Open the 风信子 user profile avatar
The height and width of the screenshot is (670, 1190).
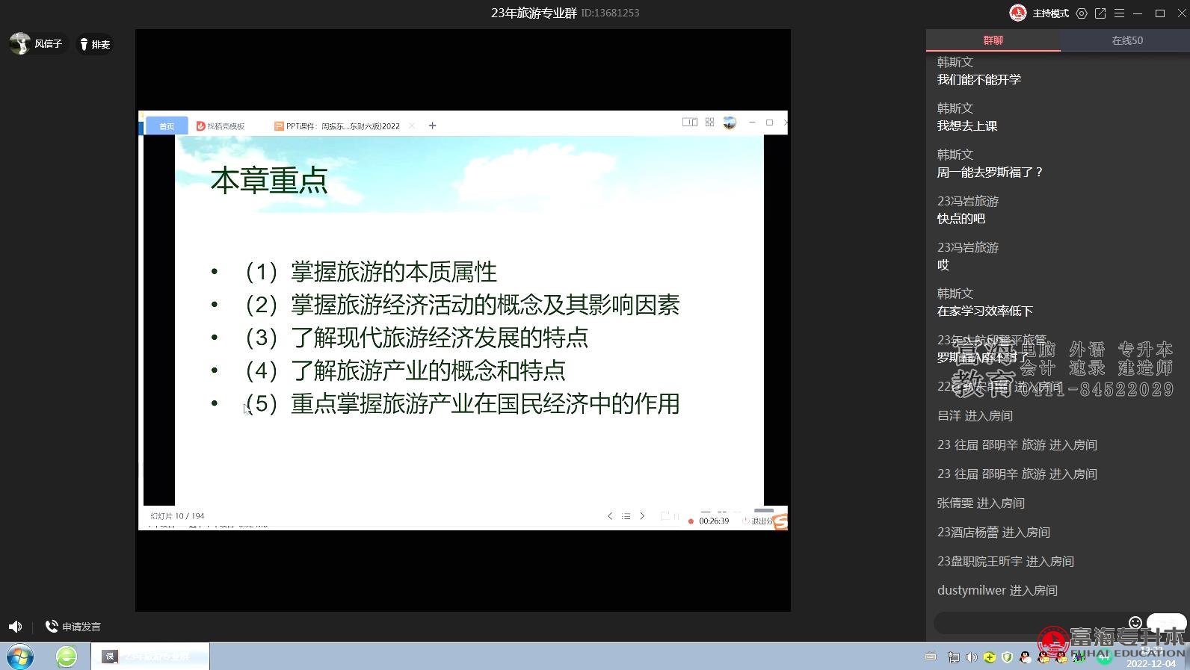click(20, 43)
